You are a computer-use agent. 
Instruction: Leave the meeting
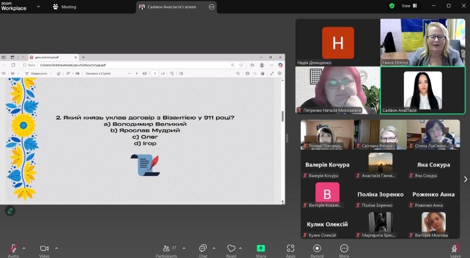[x=455, y=250]
